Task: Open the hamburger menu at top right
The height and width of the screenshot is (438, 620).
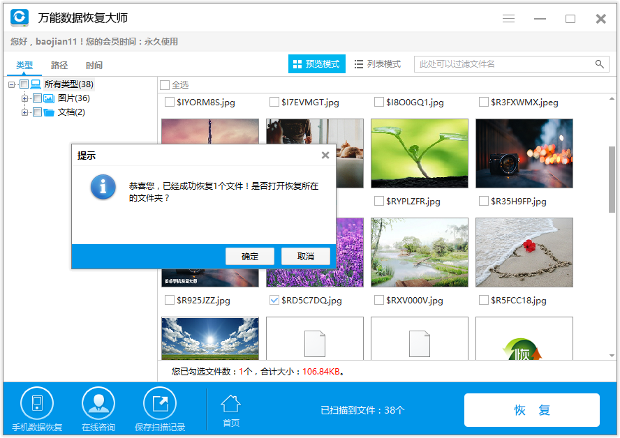Action: 509,19
